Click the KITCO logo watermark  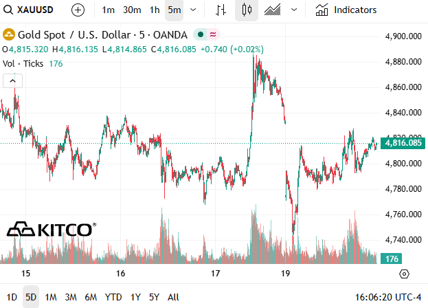point(50,230)
